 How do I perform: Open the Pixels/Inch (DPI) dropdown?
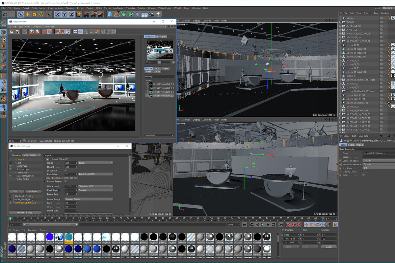click(95, 174)
